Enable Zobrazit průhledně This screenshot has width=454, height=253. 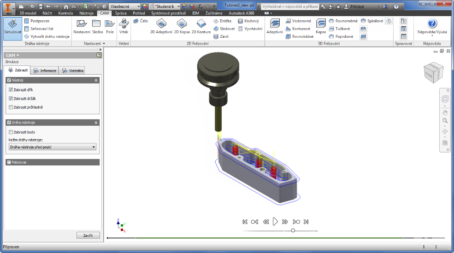pos(11,107)
